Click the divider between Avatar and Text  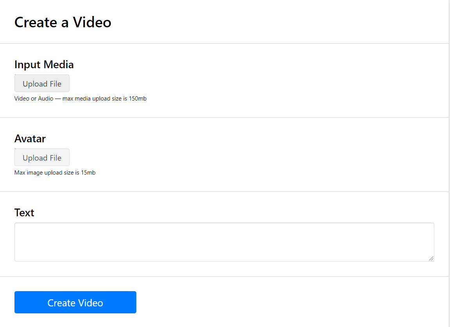[x=224, y=191]
